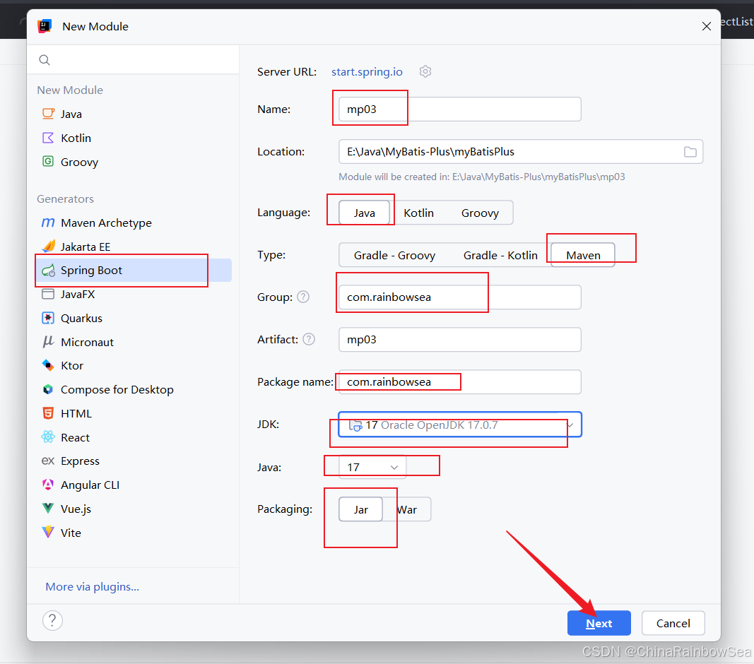Image resolution: width=754 pixels, height=664 pixels.
Task: Open the JDK dropdown
Action: click(x=460, y=425)
